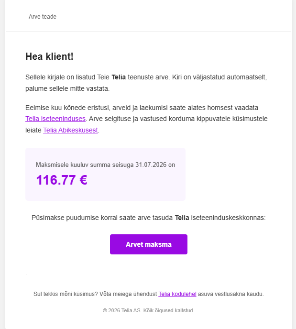Viewport: 296px width, 329px height.
Task: Click the Arvet maksma button
Action: click(149, 244)
